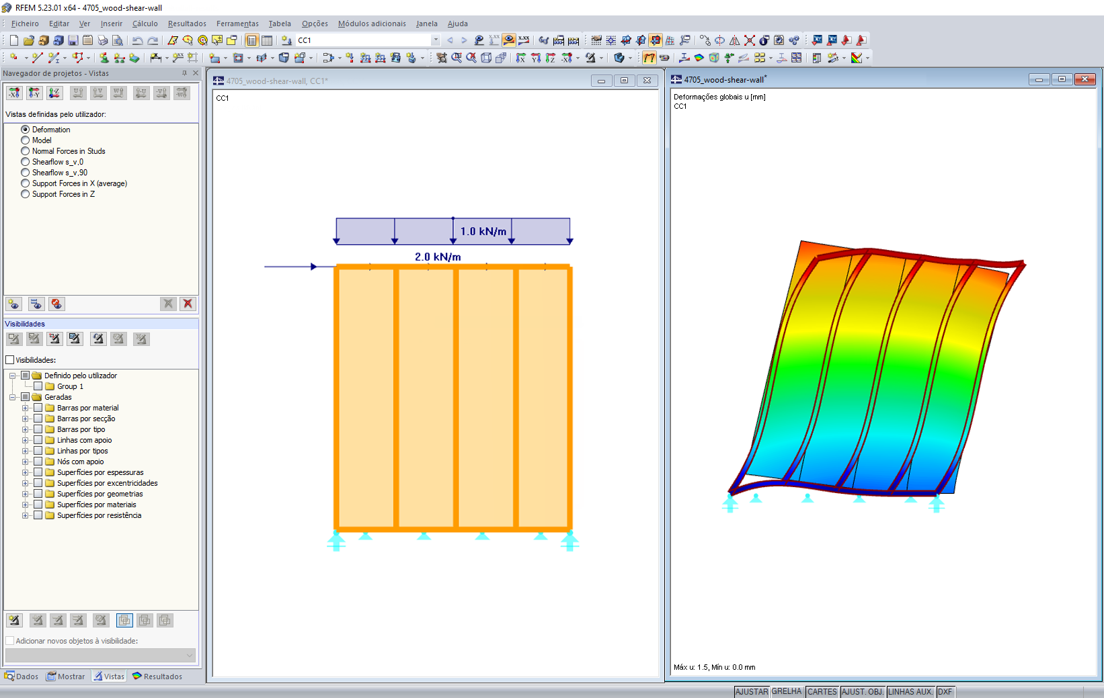
Task: Toggle the table display icon
Action: [x=267, y=40]
